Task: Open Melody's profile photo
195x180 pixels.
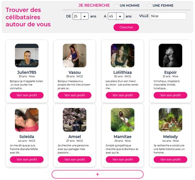Action: [170, 120]
